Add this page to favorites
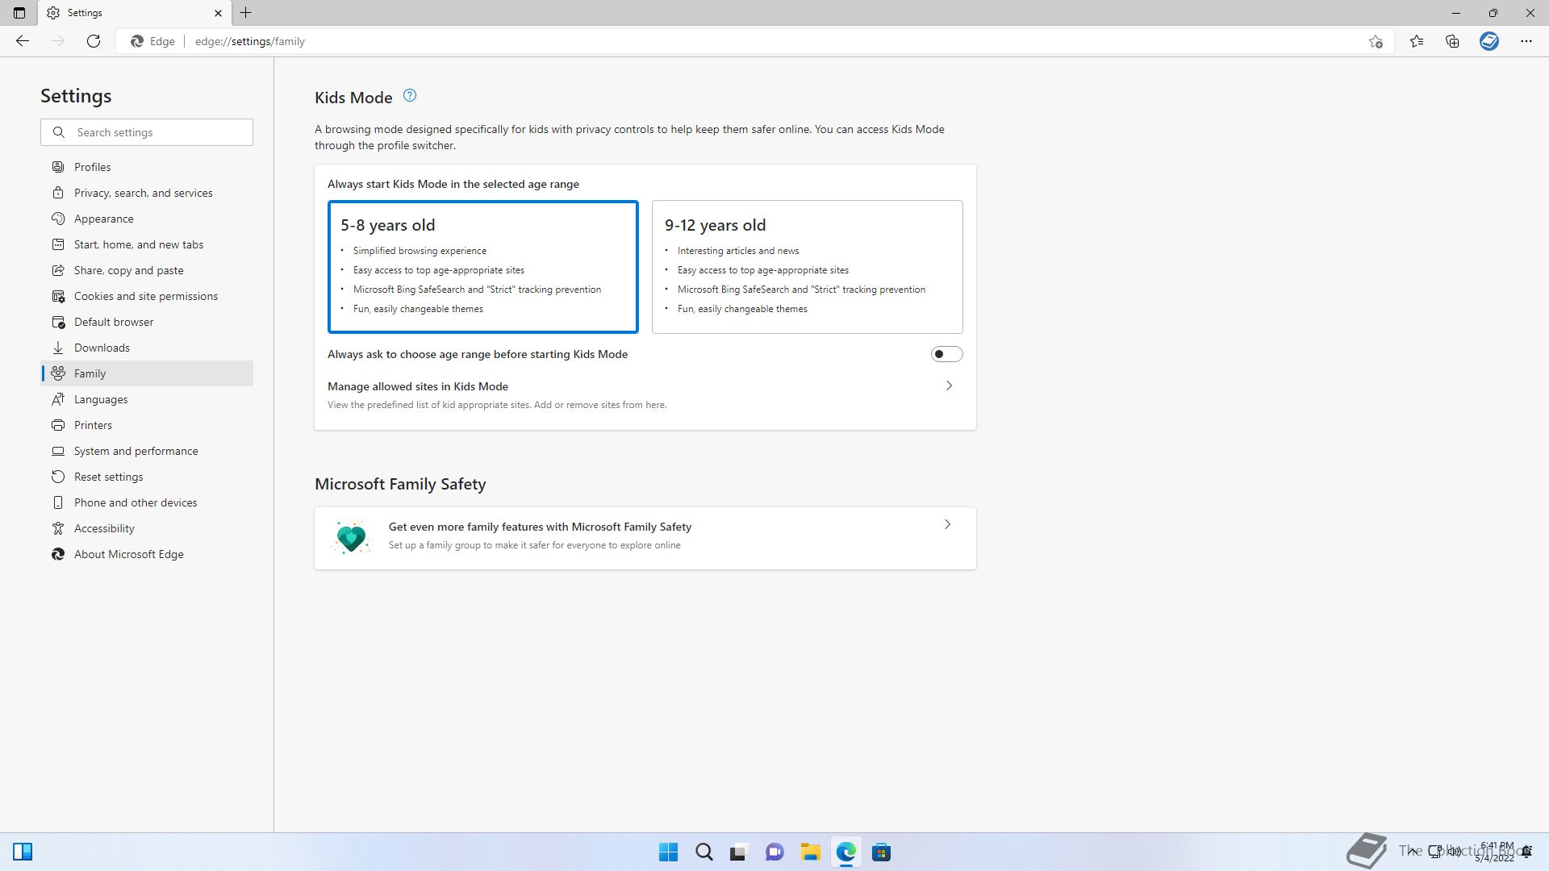Viewport: 1549px width, 871px height. pos(1376,41)
